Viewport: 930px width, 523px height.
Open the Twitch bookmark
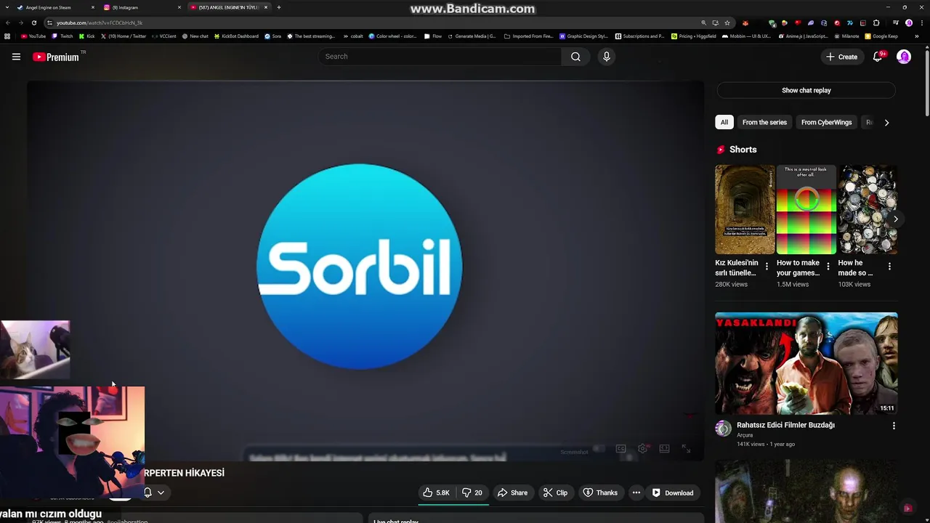coord(62,36)
